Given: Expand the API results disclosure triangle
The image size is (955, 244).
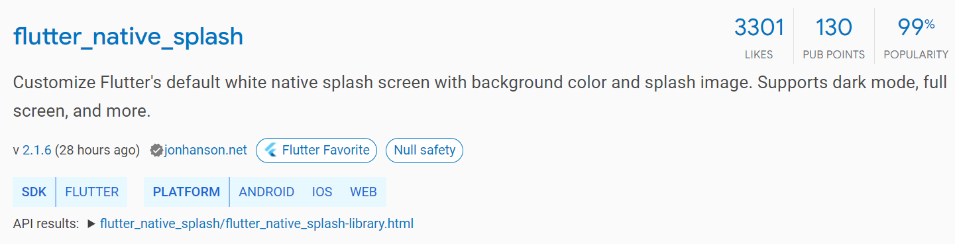Looking at the screenshot, I should tap(91, 224).
